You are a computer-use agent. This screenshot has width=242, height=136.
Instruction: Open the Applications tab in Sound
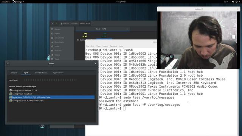[58, 73]
